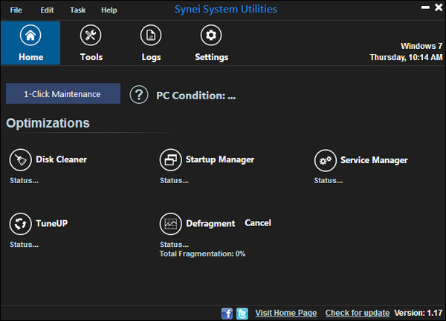Follow the Visit Home Page link
Screen dimensions: 446x321
point(286,314)
